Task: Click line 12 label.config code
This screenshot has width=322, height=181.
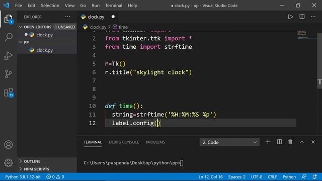Action: point(136,123)
